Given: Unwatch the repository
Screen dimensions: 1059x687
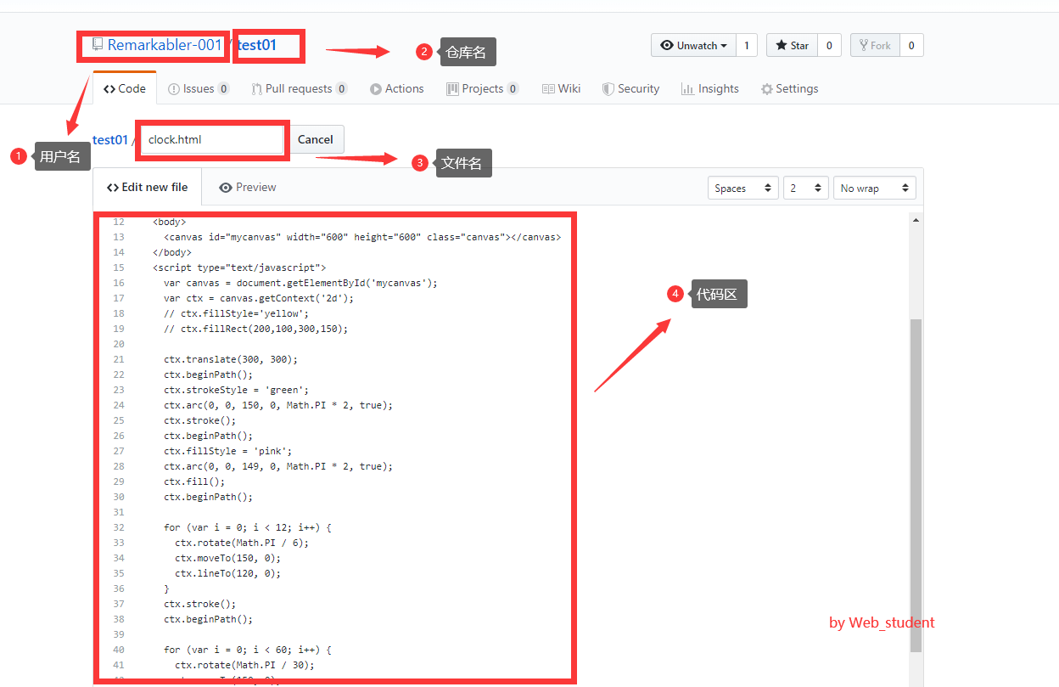Looking at the screenshot, I should (689, 45).
